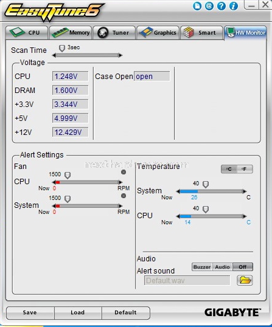Open the folder icon to browse alert sound
Screen dimensions: 272x327
pos(245,280)
